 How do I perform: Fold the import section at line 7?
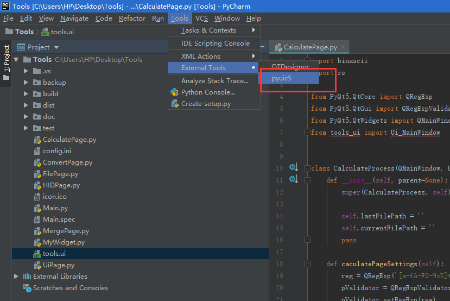tap(307, 133)
